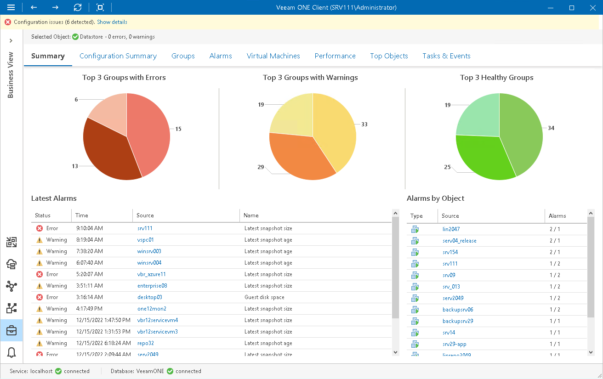The height and width of the screenshot is (379, 603).
Task: Open source repo32 link
Action: coord(146,343)
